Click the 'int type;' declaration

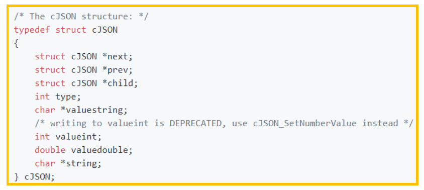tap(58, 97)
